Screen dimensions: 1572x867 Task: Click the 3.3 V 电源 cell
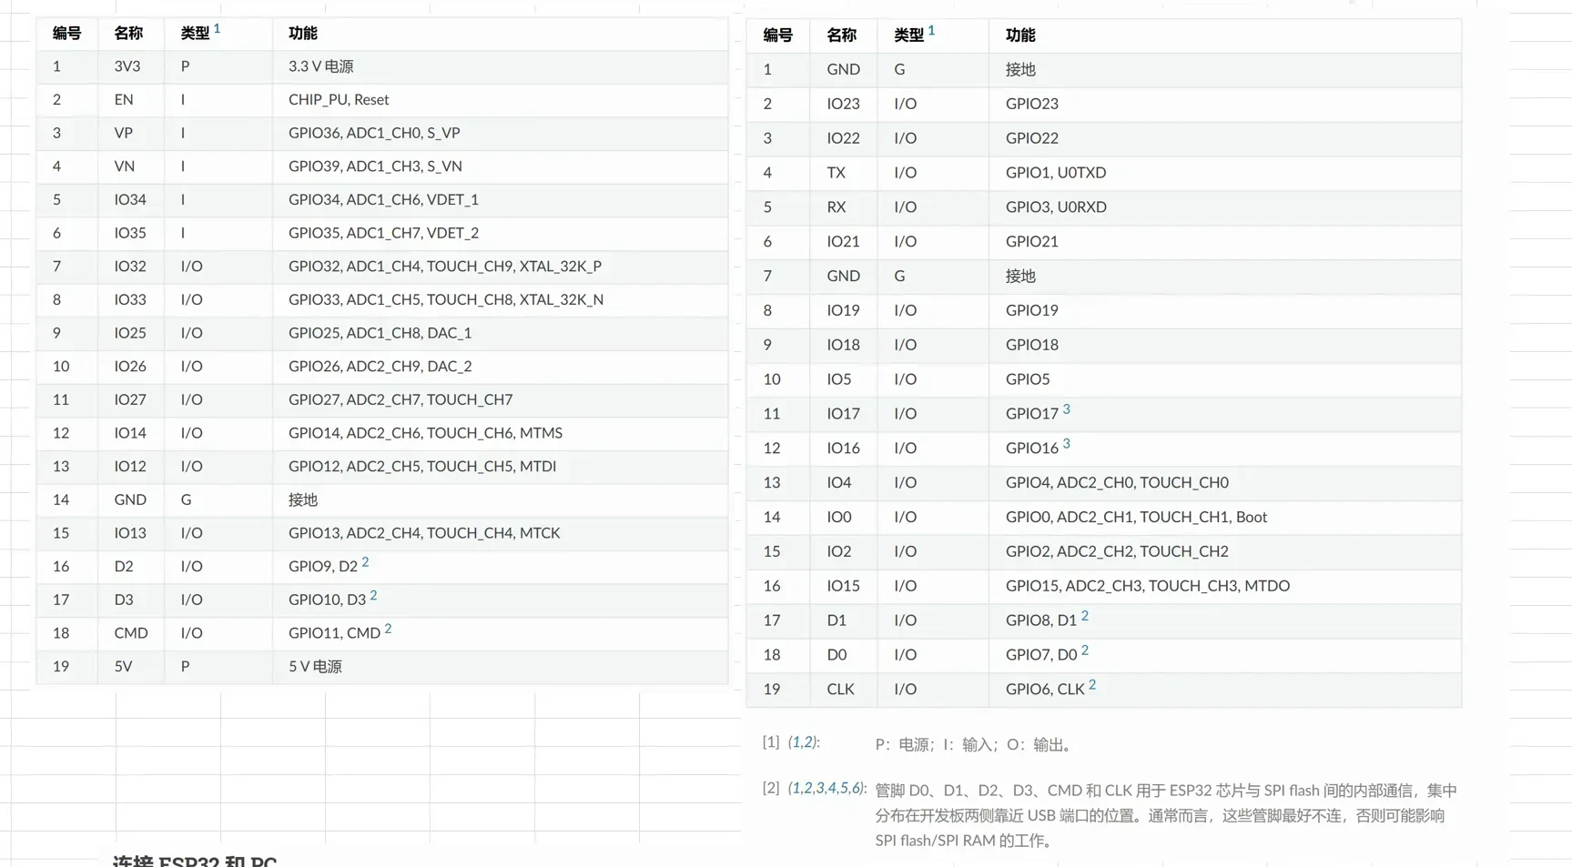pyautogui.click(x=320, y=66)
